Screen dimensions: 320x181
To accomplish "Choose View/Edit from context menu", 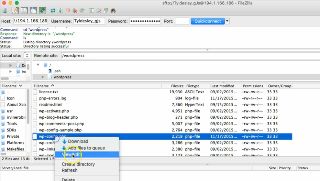I will tap(87, 155).
